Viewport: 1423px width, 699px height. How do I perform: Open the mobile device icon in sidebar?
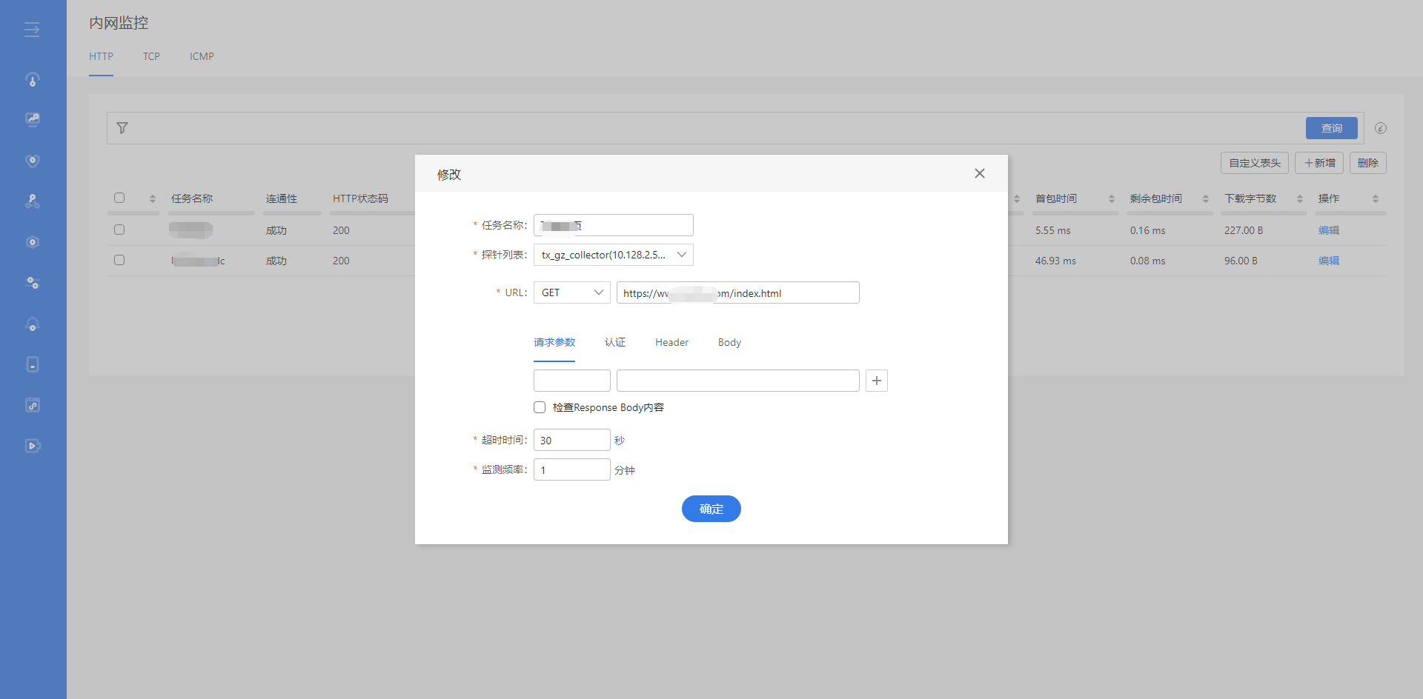(x=33, y=364)
